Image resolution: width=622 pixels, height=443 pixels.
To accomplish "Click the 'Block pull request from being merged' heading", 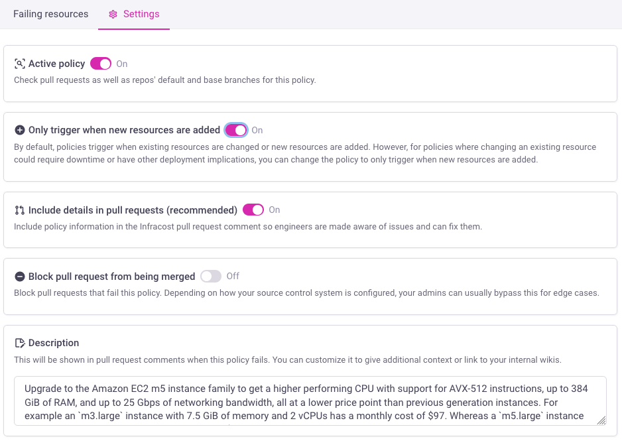I will pos(112,277).
